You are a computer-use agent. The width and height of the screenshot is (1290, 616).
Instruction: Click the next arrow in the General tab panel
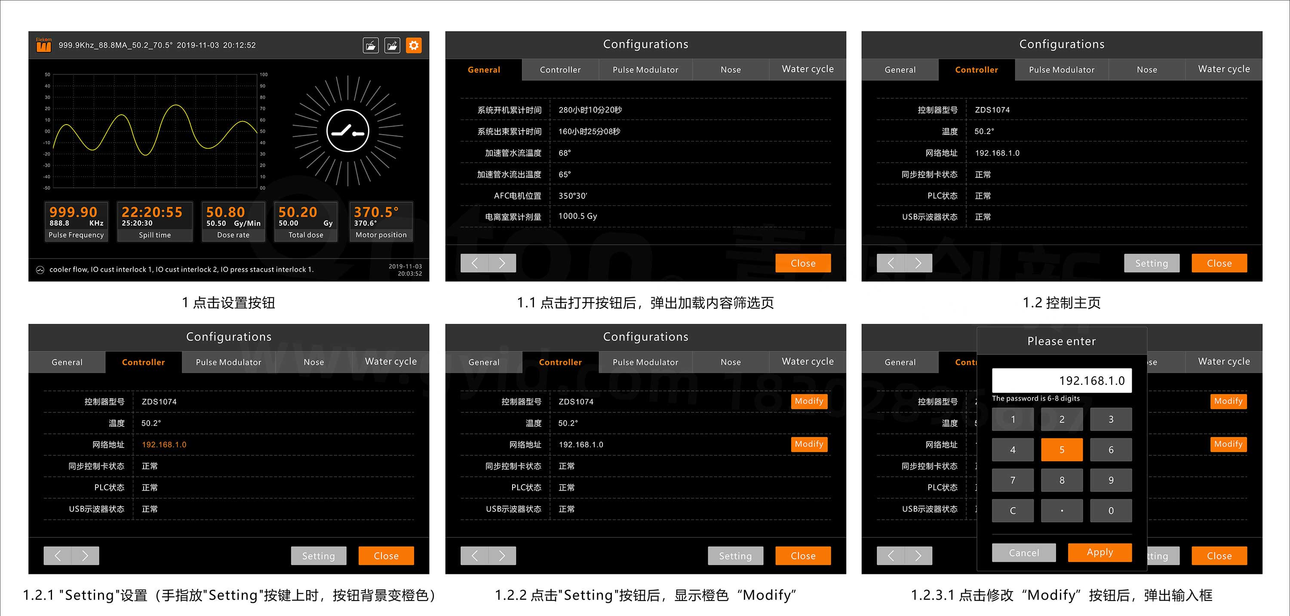click(x=502, y=263)
